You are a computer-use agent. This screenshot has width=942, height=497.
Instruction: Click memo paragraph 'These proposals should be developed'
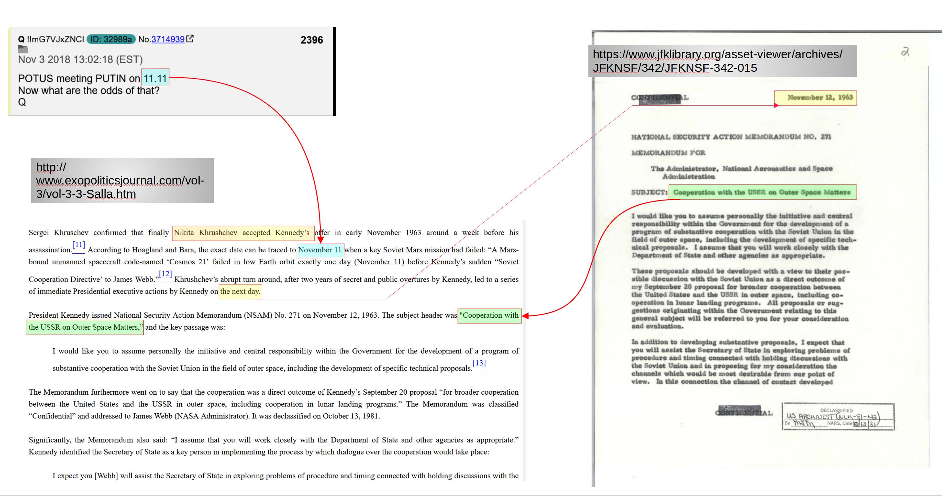(x=740, y=299)
